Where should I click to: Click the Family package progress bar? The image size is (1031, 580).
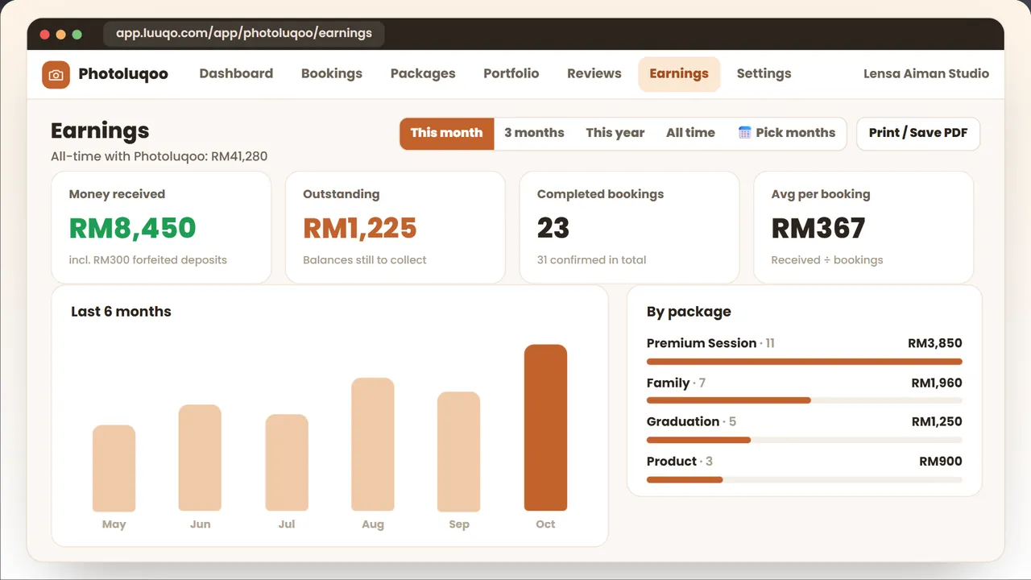(805, 400)
